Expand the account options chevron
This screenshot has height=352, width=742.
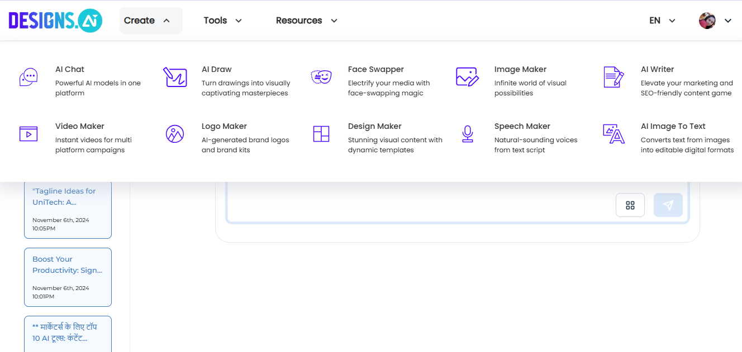point(728,20)
